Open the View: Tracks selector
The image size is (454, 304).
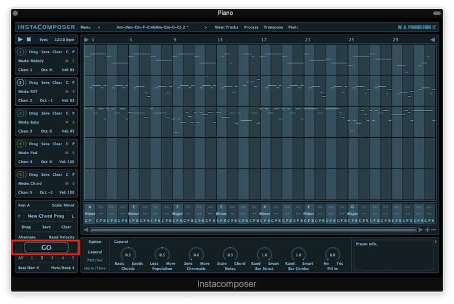[226, 27]
